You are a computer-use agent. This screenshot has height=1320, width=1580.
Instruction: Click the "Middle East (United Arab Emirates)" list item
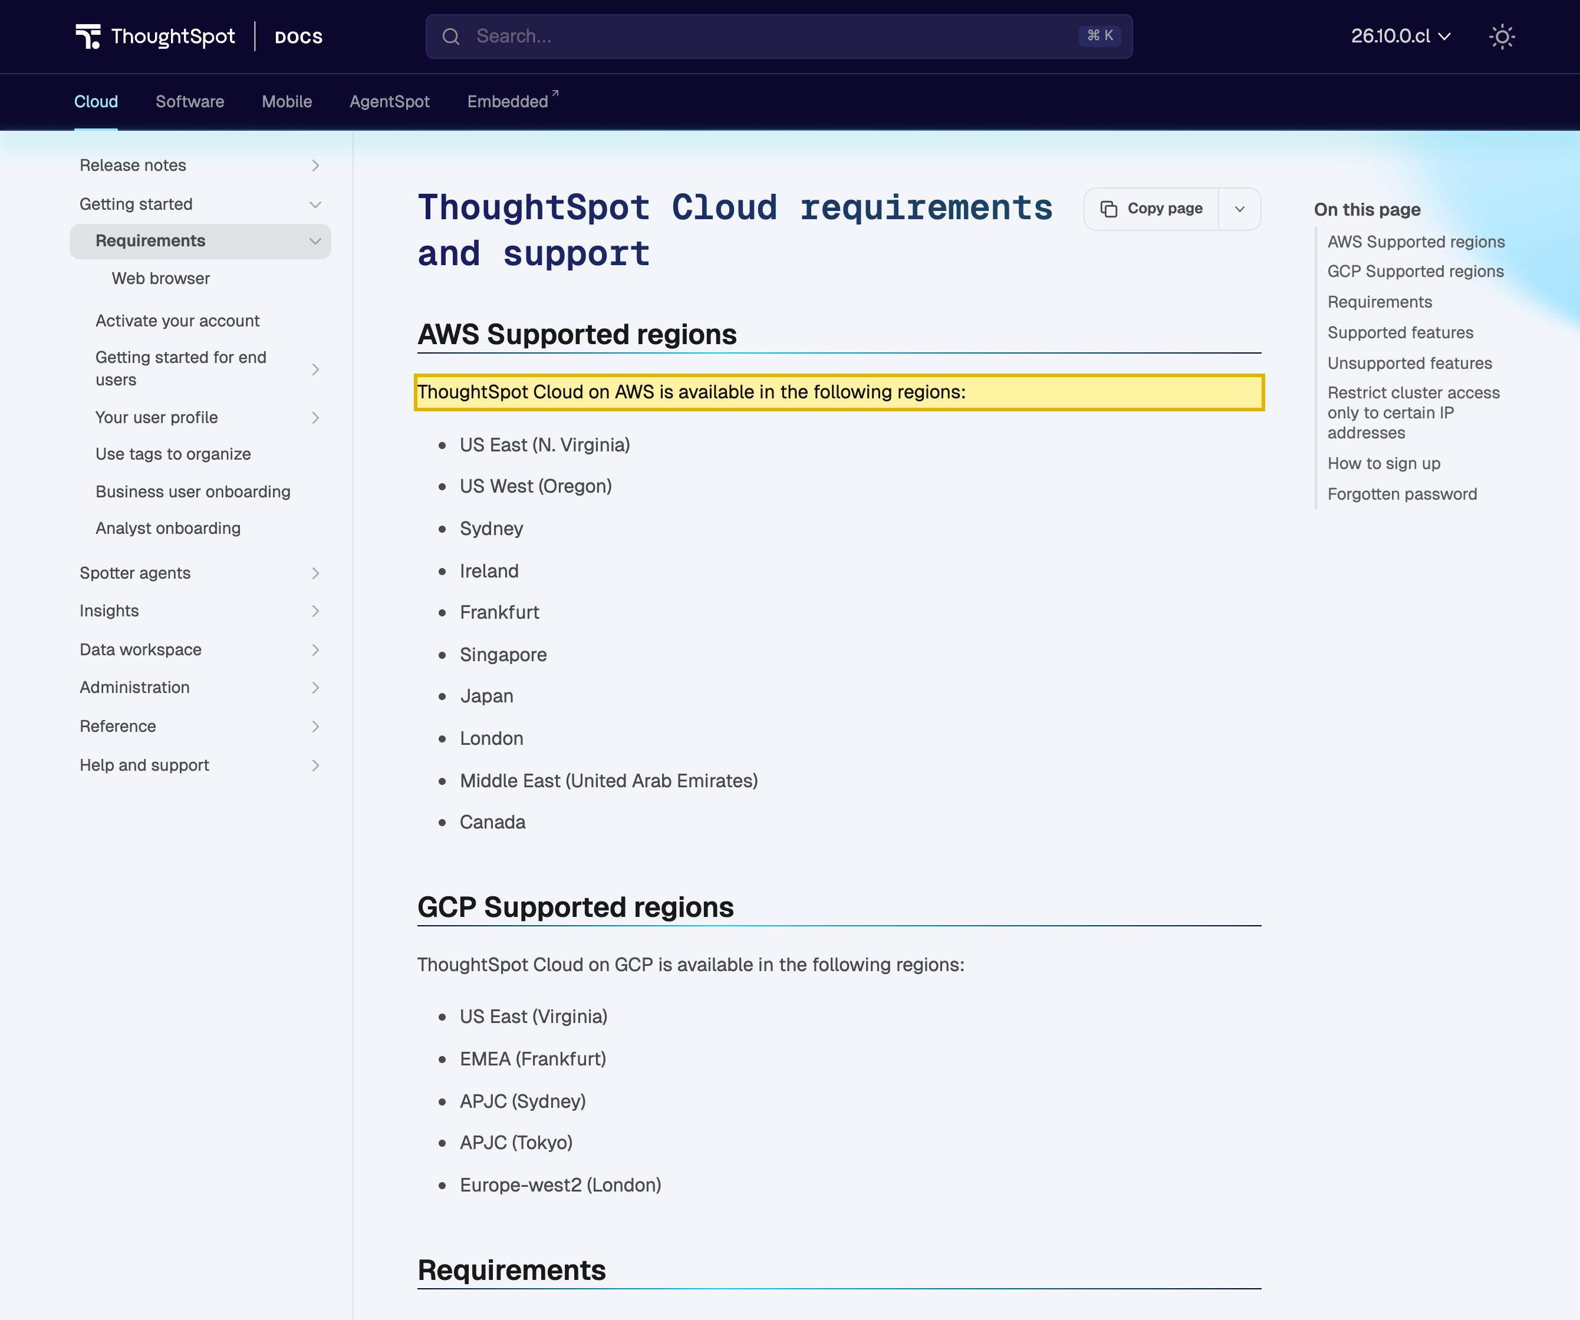click(608, 781)
